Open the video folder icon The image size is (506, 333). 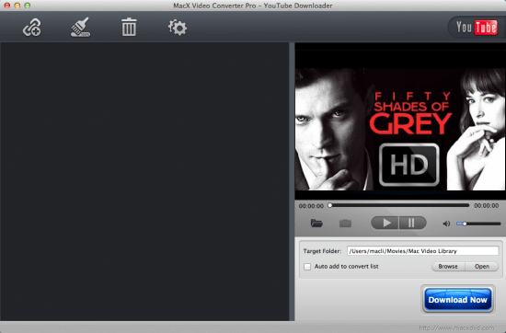pos(316,223)
